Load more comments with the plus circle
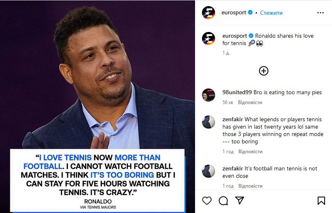 (x=264, y=71)
